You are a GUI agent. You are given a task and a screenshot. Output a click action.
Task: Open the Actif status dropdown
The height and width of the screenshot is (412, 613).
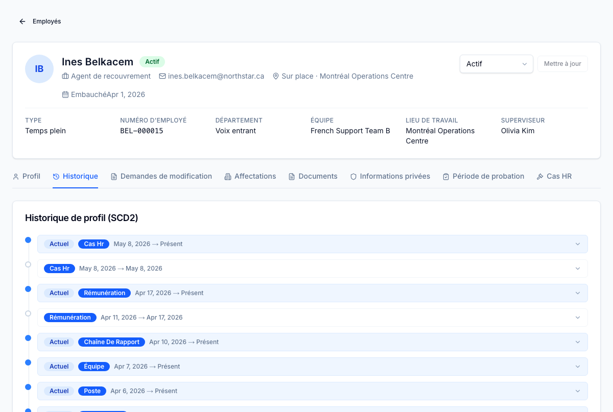coord(497,64)
